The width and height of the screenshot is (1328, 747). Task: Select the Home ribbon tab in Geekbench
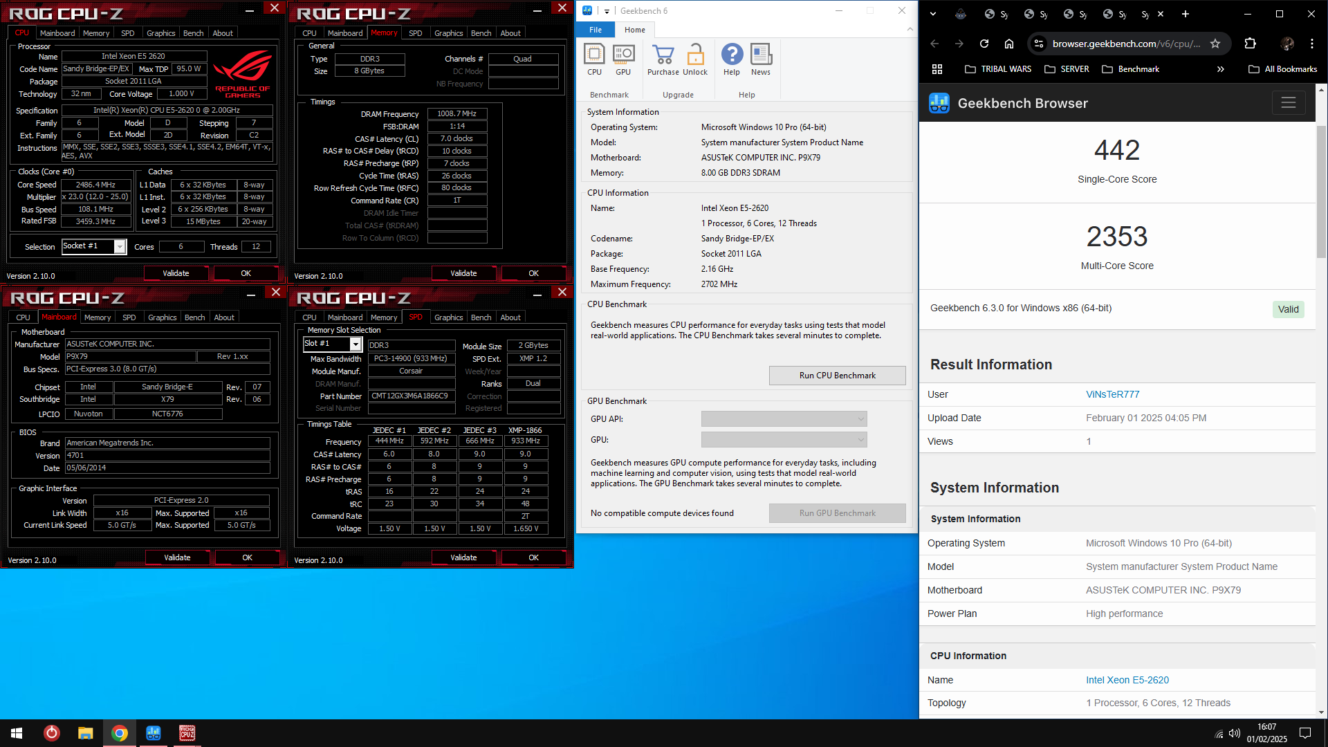634,30
